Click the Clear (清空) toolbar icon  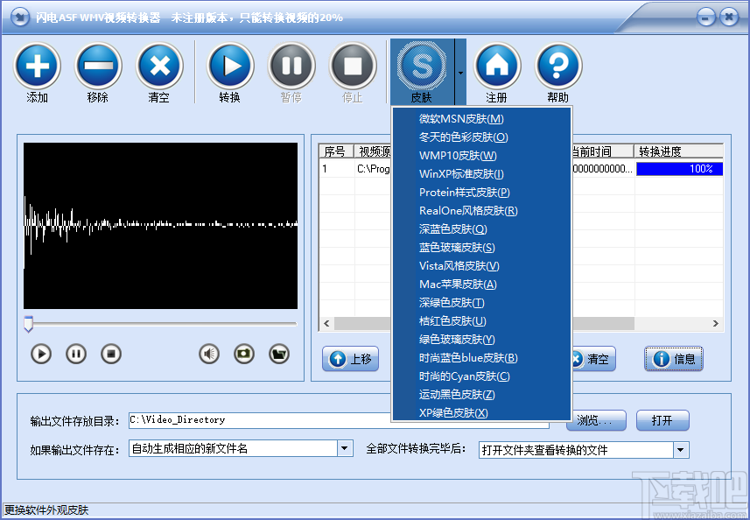tap(159, 66)
